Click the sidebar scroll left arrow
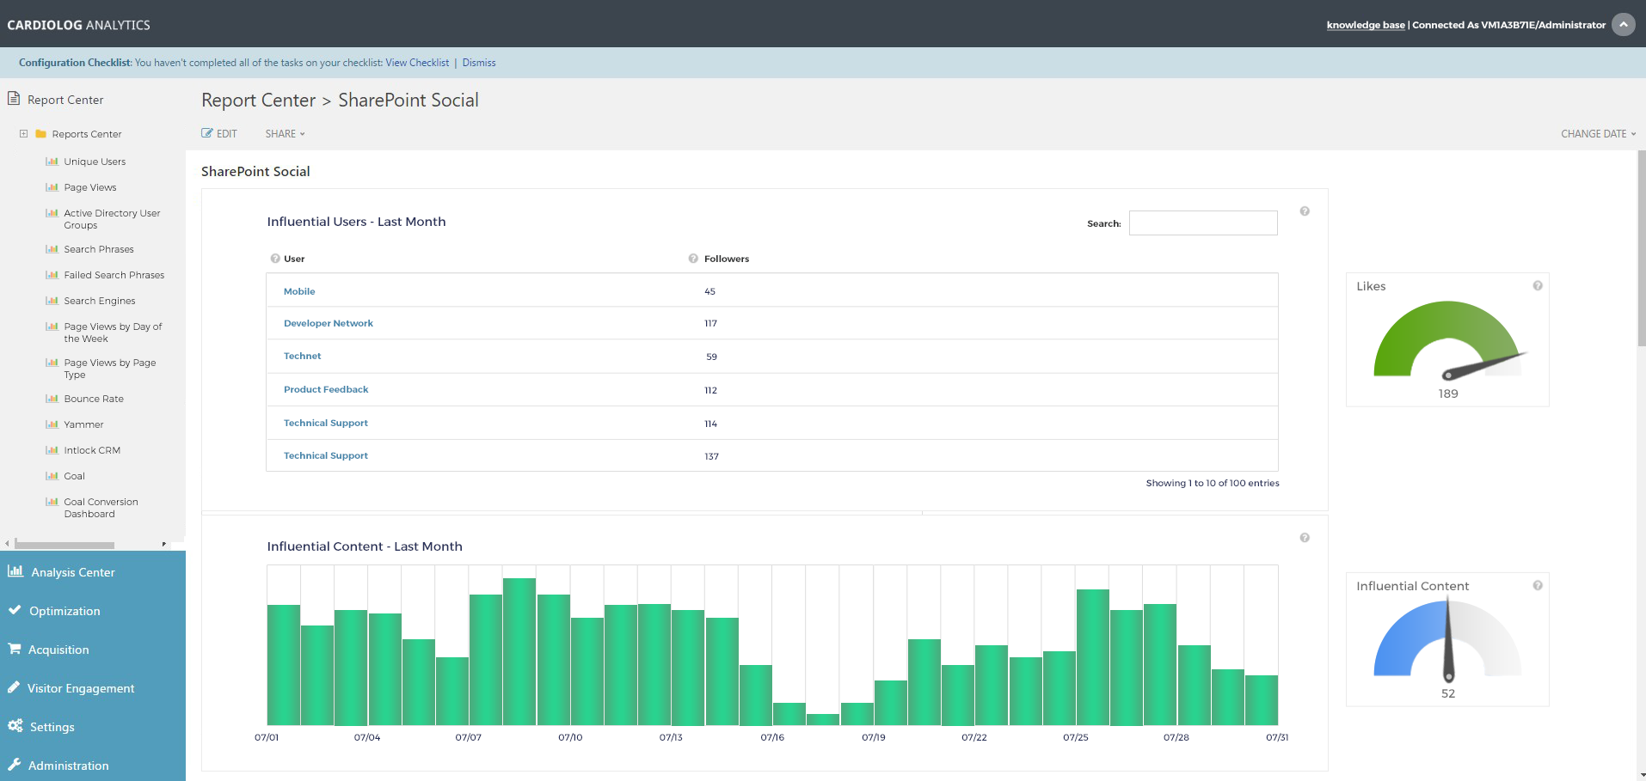Viewport: 1646px width, 781px height. 7,544
